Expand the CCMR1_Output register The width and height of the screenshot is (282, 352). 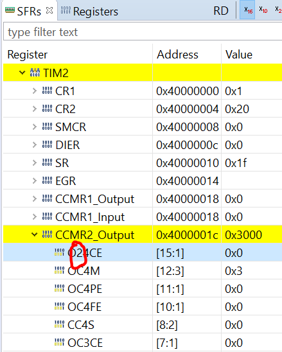pyautogui.click(x=34, y=198)
